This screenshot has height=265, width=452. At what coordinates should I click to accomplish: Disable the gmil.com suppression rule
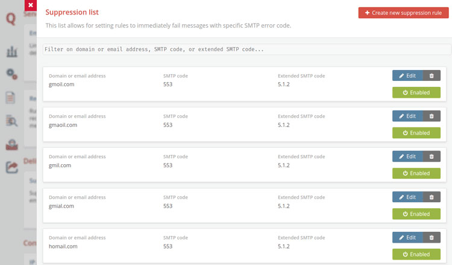click(416, 173)
